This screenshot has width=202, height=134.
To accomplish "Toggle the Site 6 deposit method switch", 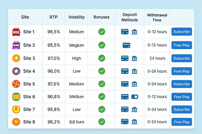I will pyautogui.click(x=135, y=96).
